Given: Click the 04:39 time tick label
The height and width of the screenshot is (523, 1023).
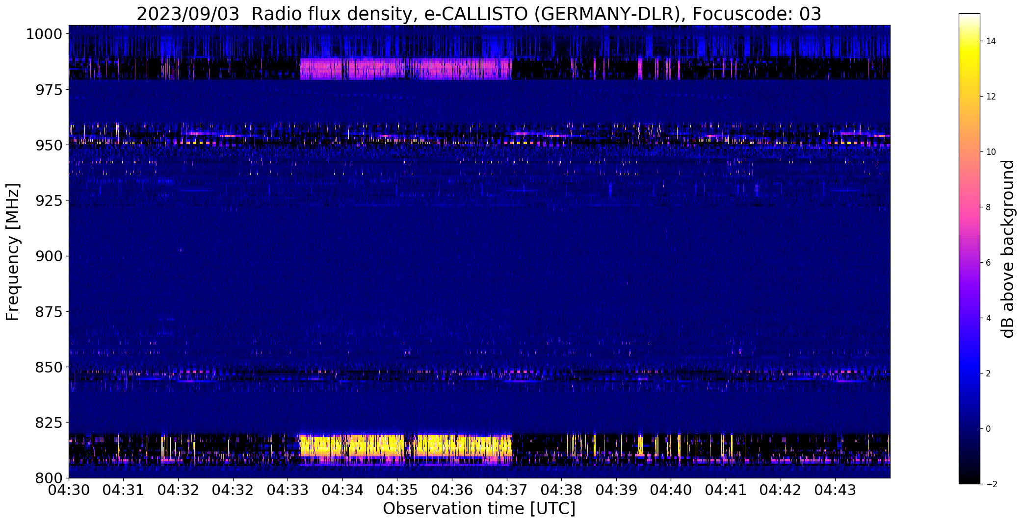Looking at the screenshot, I should coord(616,490).
